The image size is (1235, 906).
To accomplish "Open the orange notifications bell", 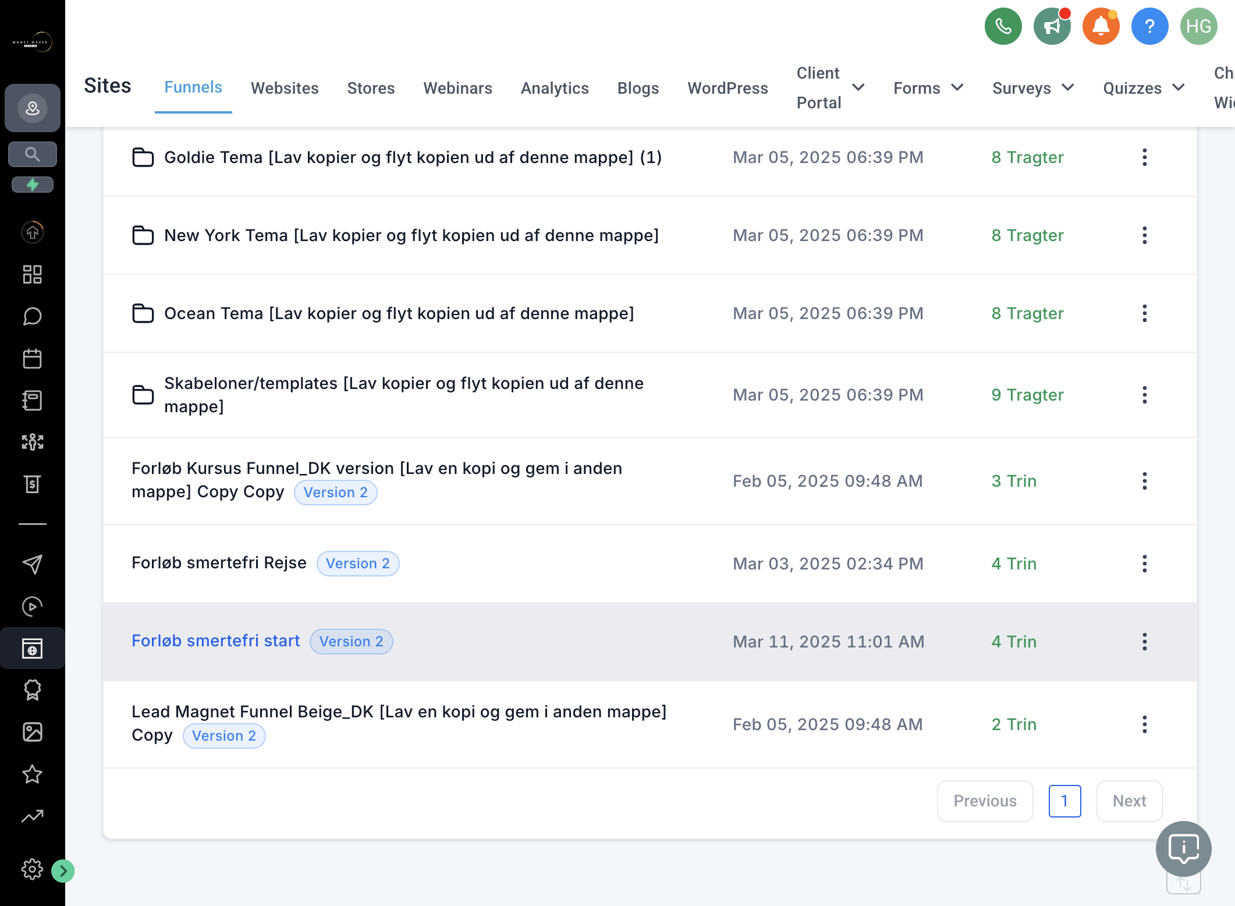I will coord(1101,26).
